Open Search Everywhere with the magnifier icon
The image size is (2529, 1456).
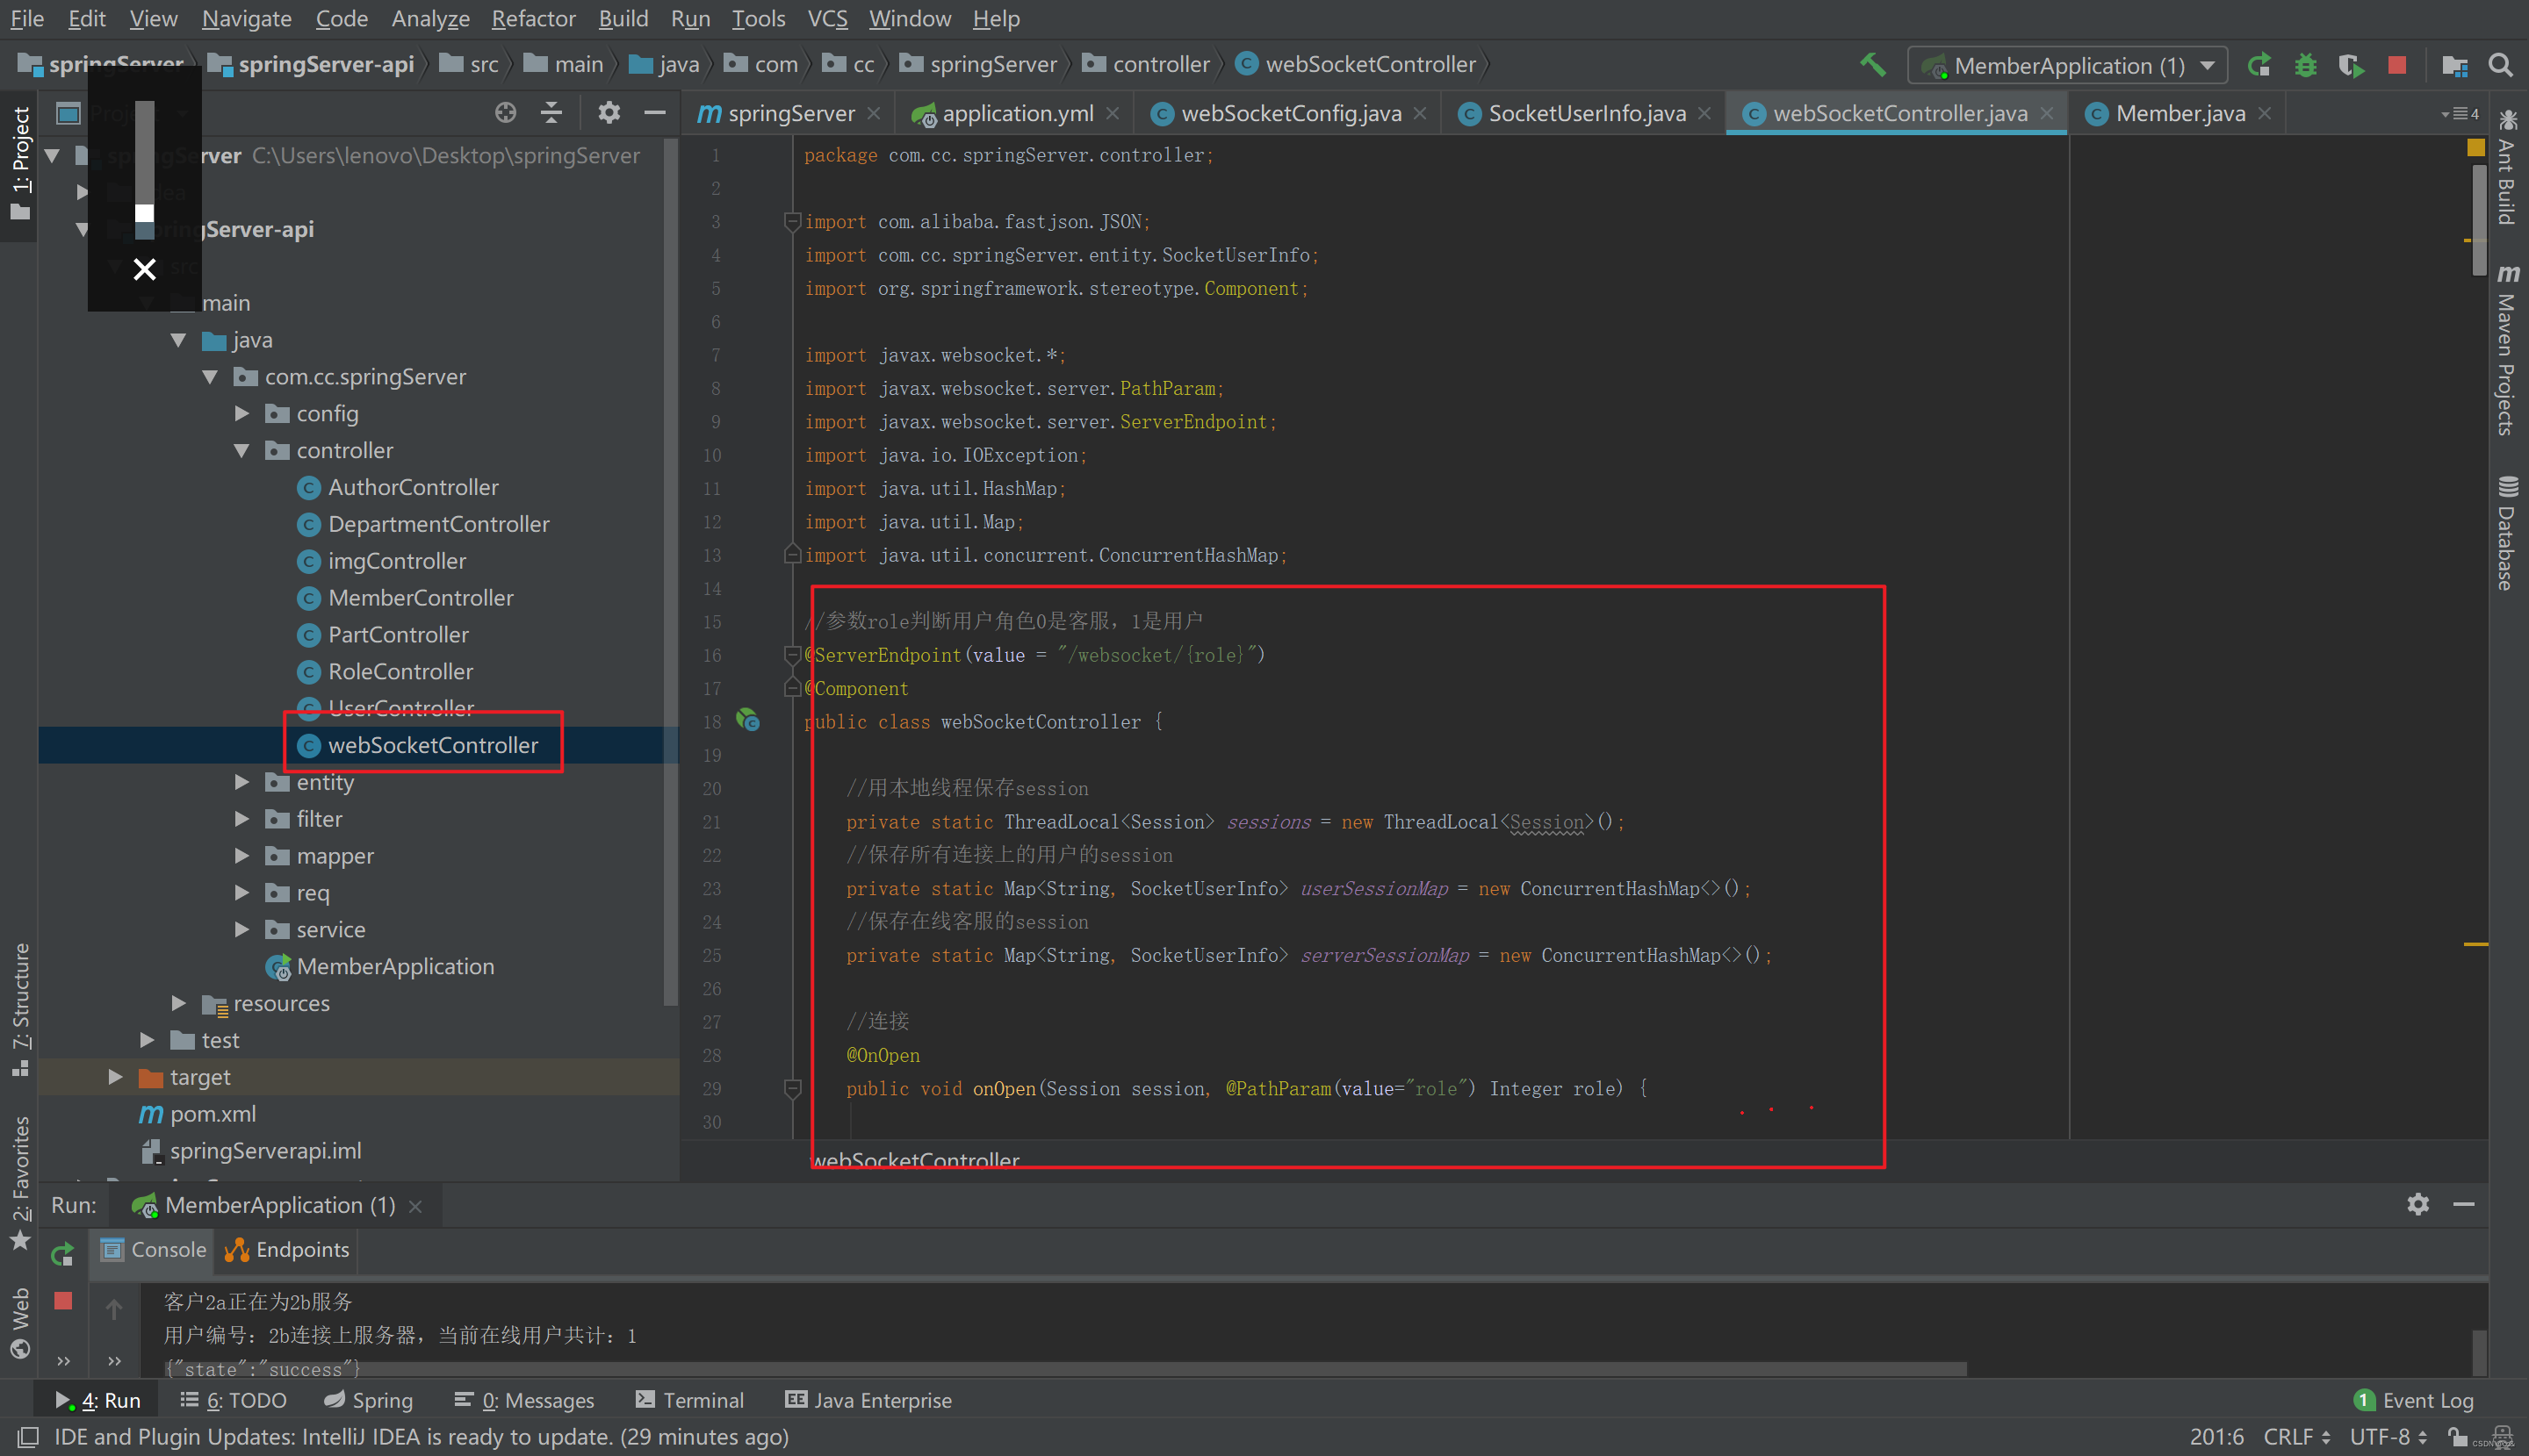coord(2501,64)
